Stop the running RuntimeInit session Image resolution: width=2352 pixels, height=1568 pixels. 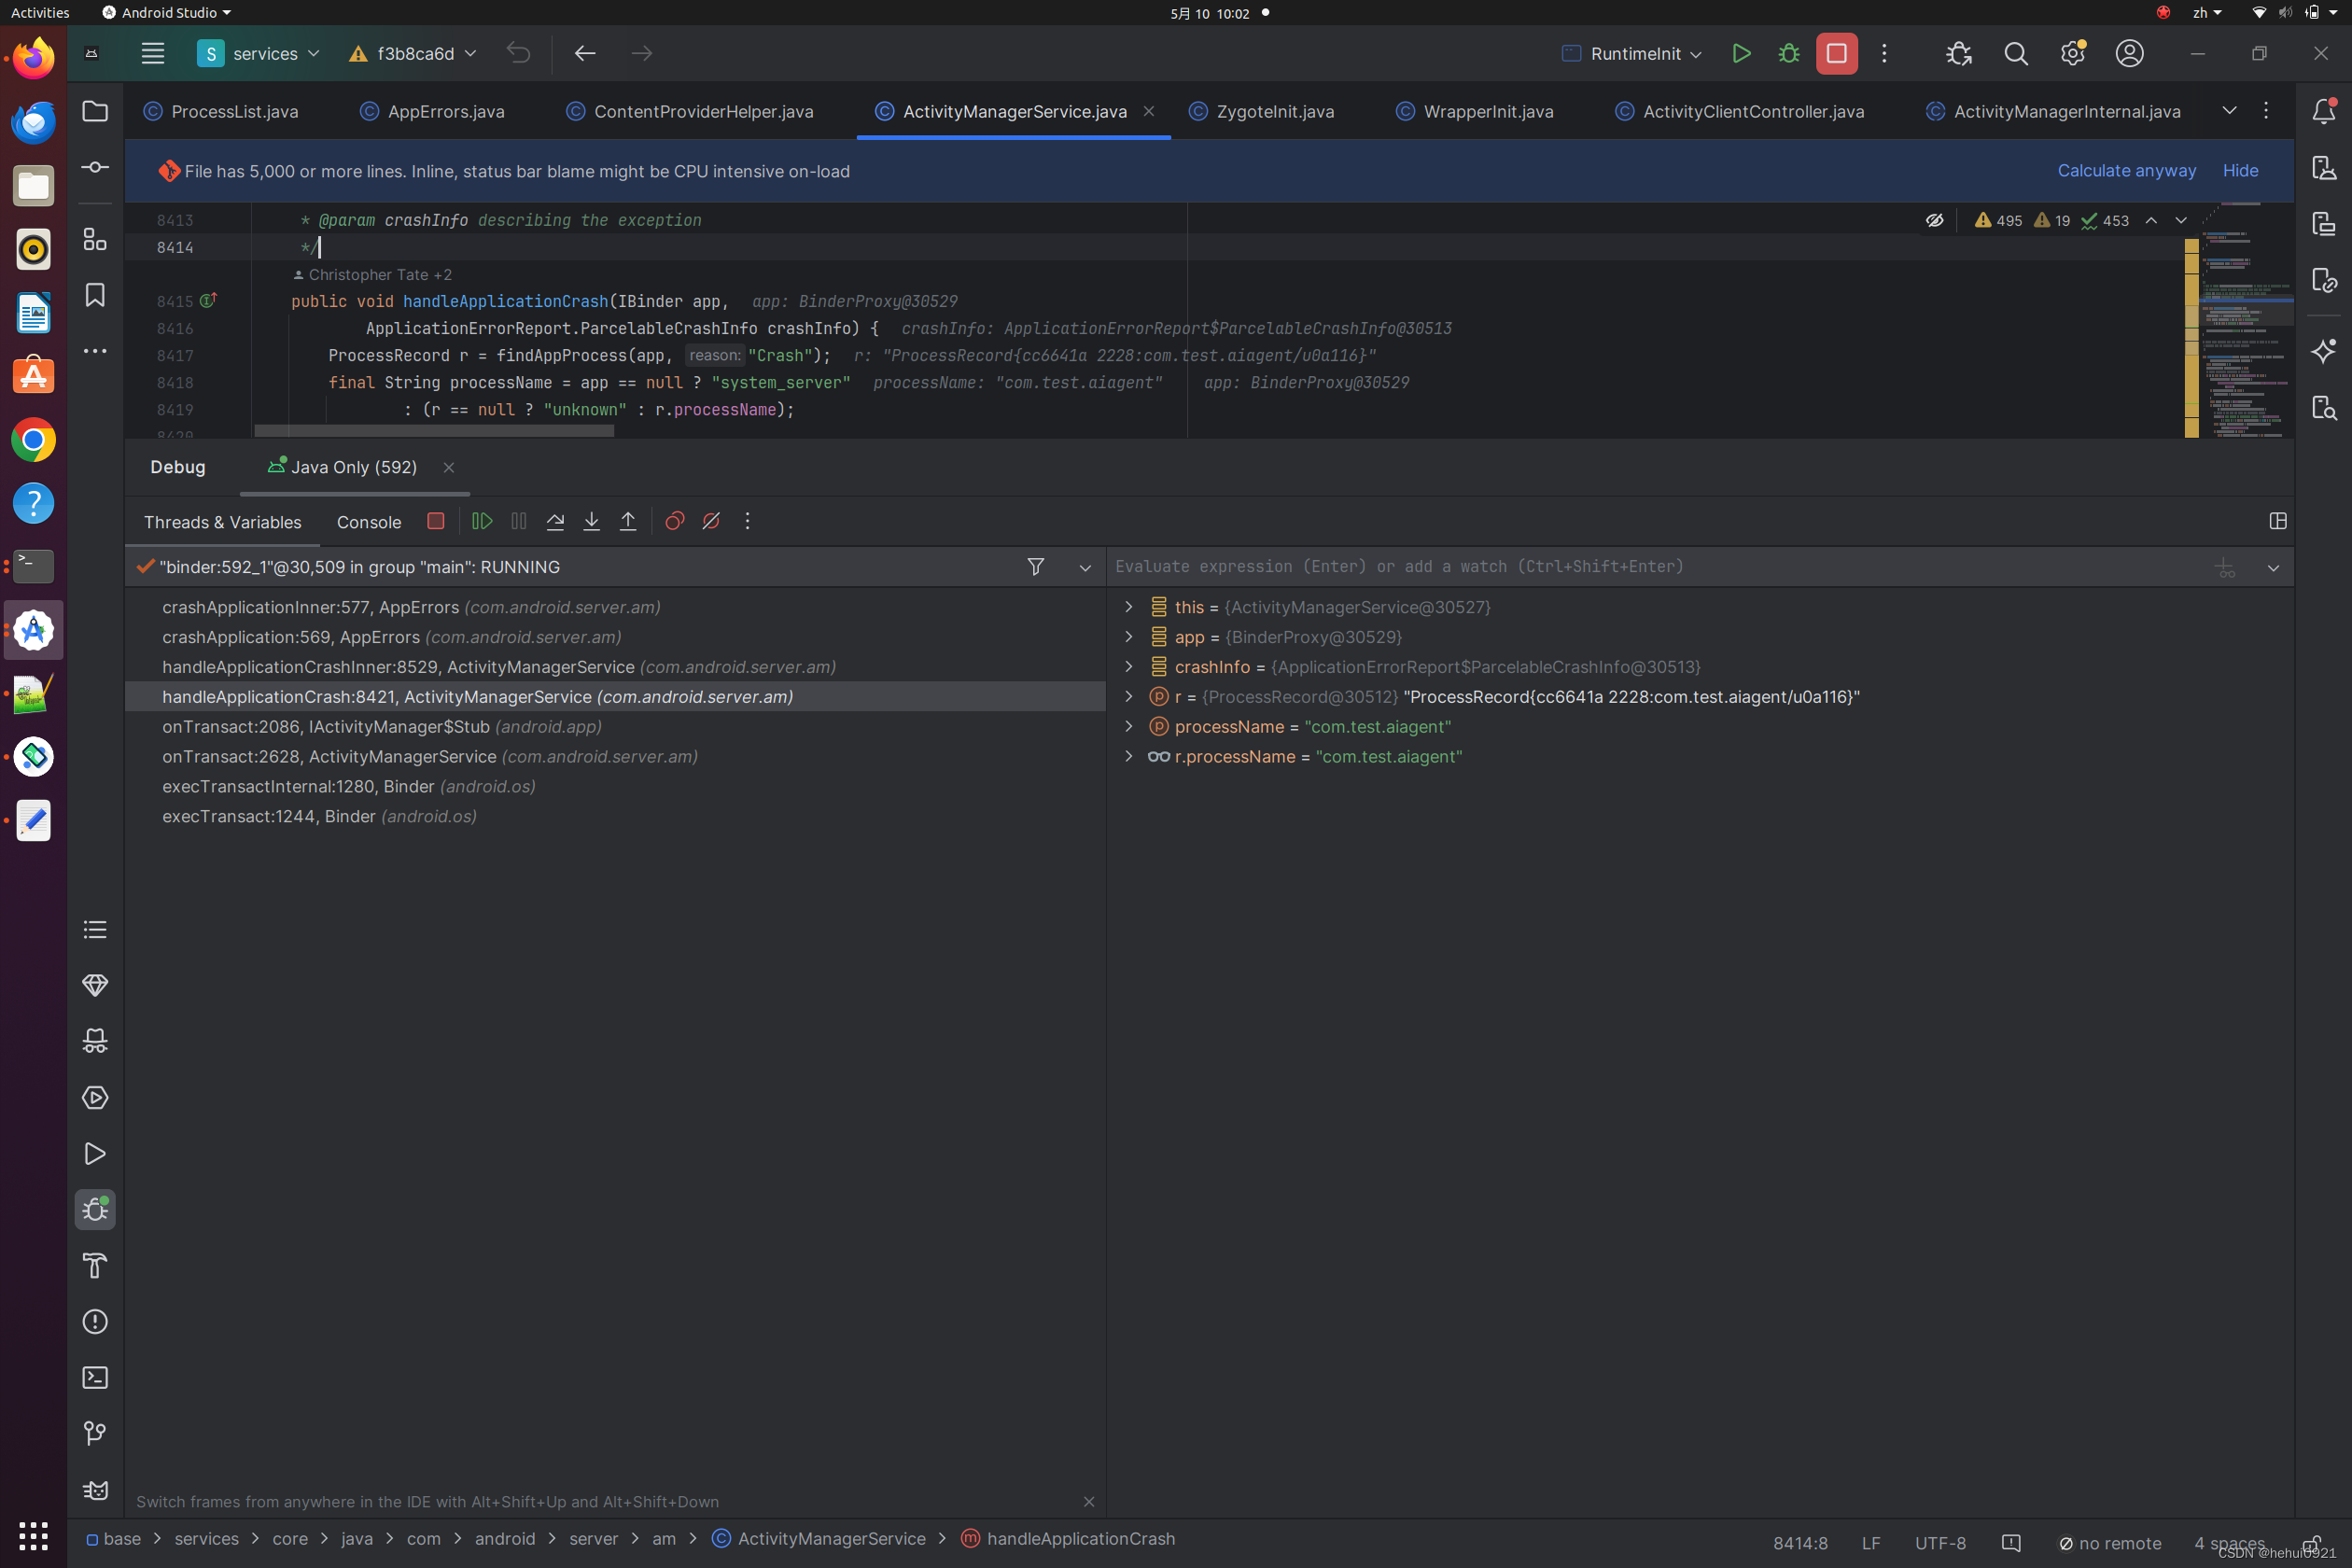[x=1837, y=53]
